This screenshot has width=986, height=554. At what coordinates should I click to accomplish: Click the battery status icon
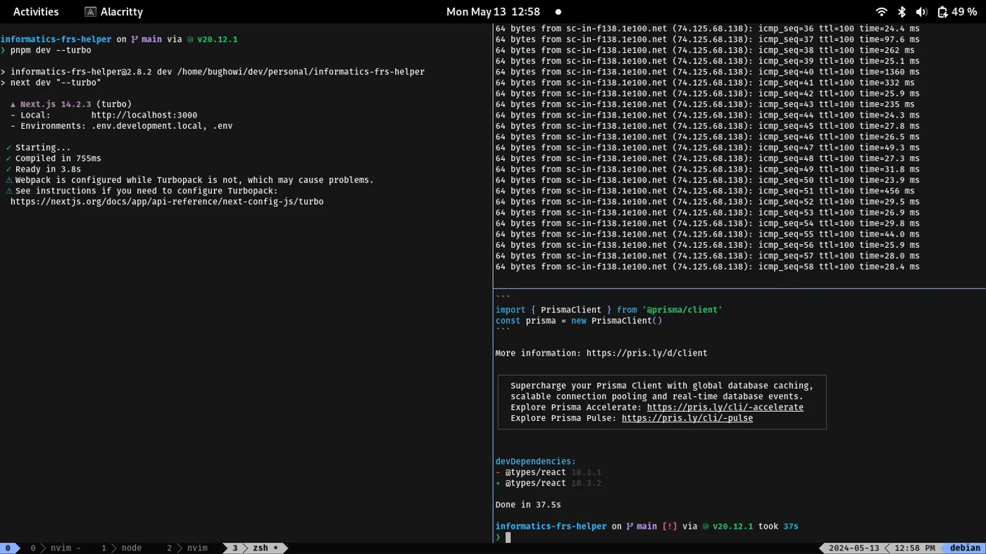coord(942,11)
